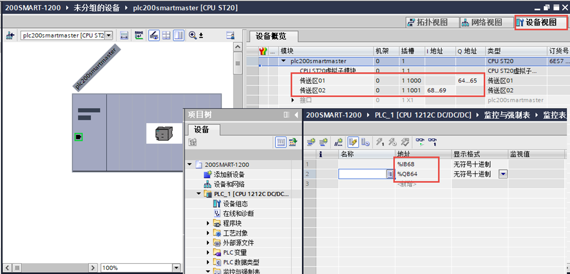Viewport: 570px width, 274px height.
Task: Collapse the PLC_1 [CPU 1212C DC/DC node
Action: (198, 194)
